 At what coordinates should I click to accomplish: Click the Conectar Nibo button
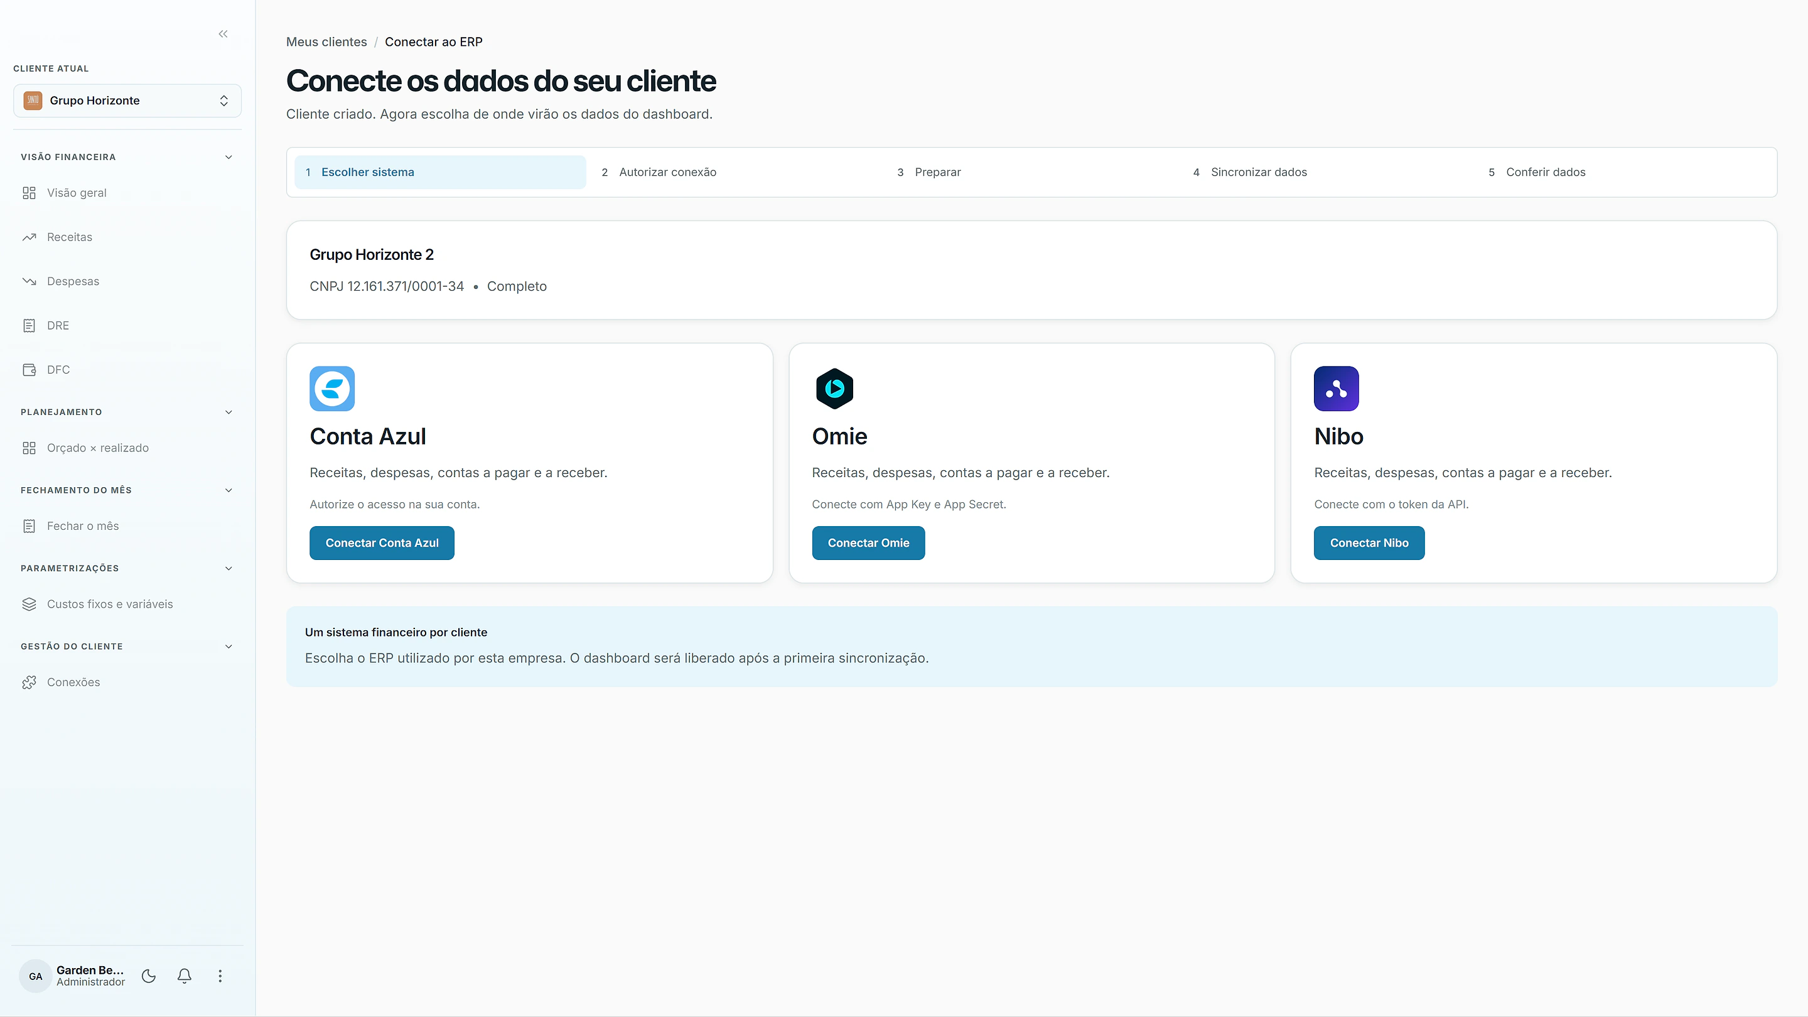click(1369, 542)
